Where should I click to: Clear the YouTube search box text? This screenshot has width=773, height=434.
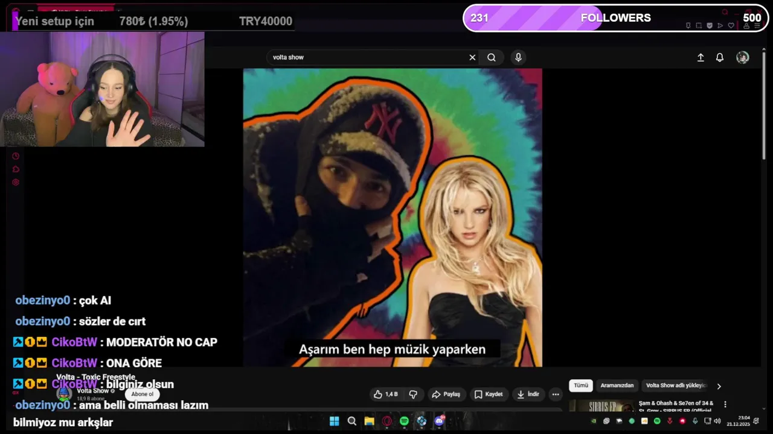(472, 57)
